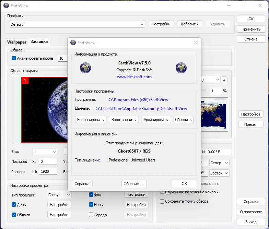Open the Тип проекции Глобус dropdown
Screen dimensions: 269x229
59,195
